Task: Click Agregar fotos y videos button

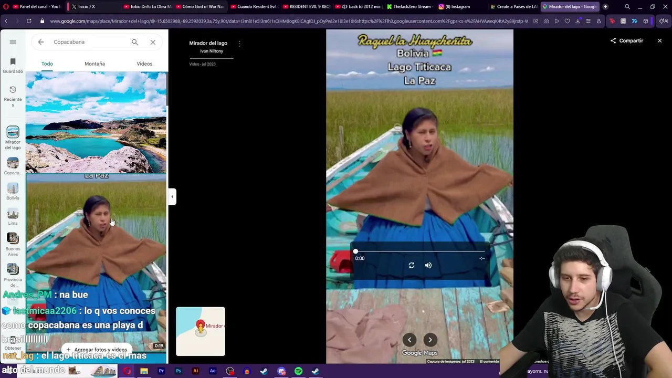Action: (97, 350)
